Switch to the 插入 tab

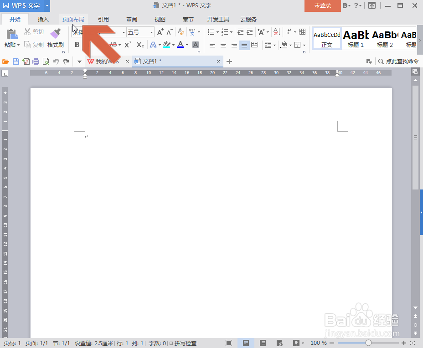[x=43, y=20]
